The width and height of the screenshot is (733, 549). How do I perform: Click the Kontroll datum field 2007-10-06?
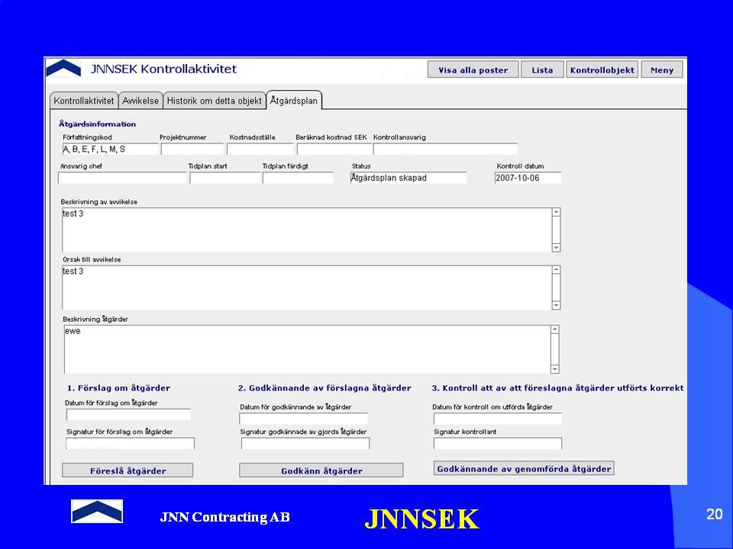click(528, 178)
